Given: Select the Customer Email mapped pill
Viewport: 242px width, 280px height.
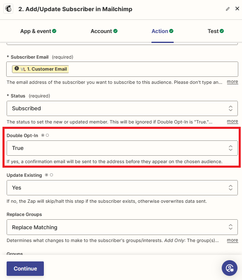Looking at the screenshot, I should coord(40,69).
